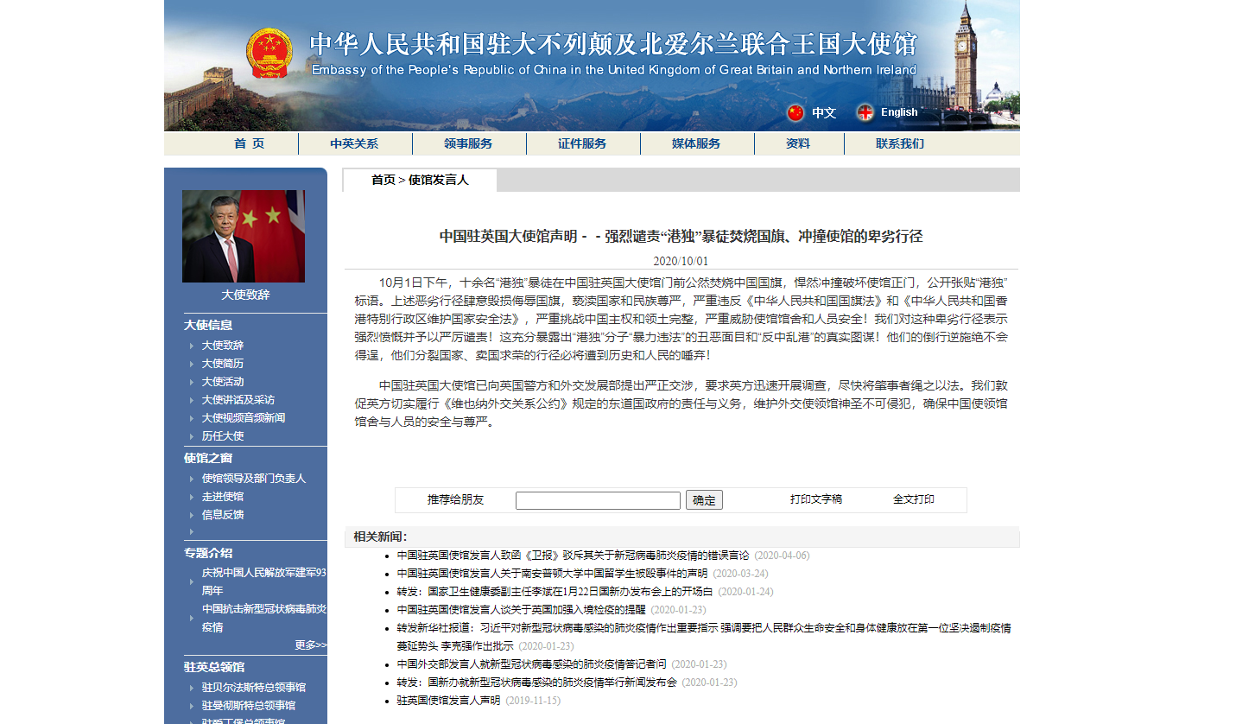Viewport: 1255px width, 724px height.
Task: Click the 确定 button
Action: click(704, 500)
